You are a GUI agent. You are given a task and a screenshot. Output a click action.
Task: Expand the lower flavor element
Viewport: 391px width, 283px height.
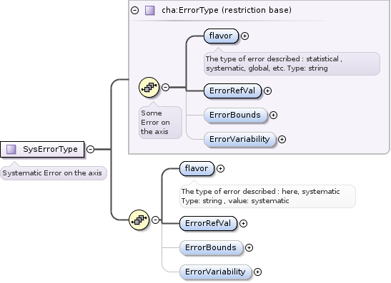click(x=220, y=169)
